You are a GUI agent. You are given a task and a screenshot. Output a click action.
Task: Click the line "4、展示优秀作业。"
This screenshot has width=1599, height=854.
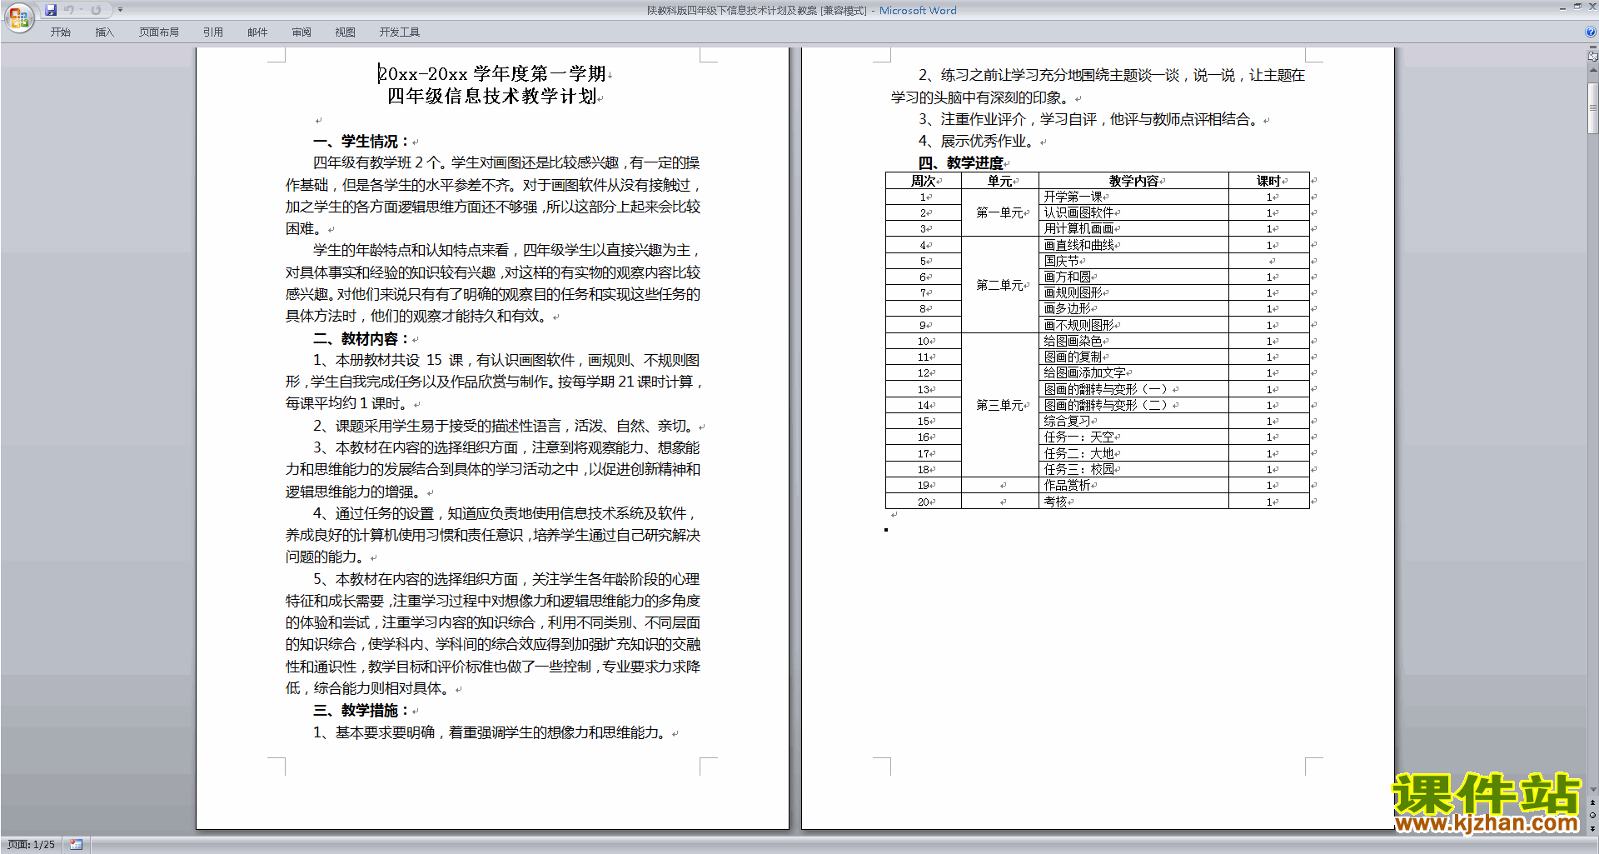(x=978, y=141)
